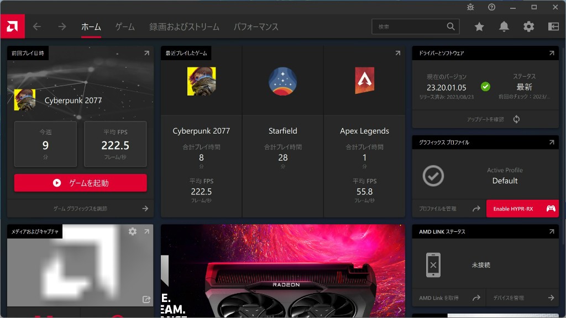Click Enable HYPR-RX button
Viewport: 566px width, 318px height.
point(522,208)
